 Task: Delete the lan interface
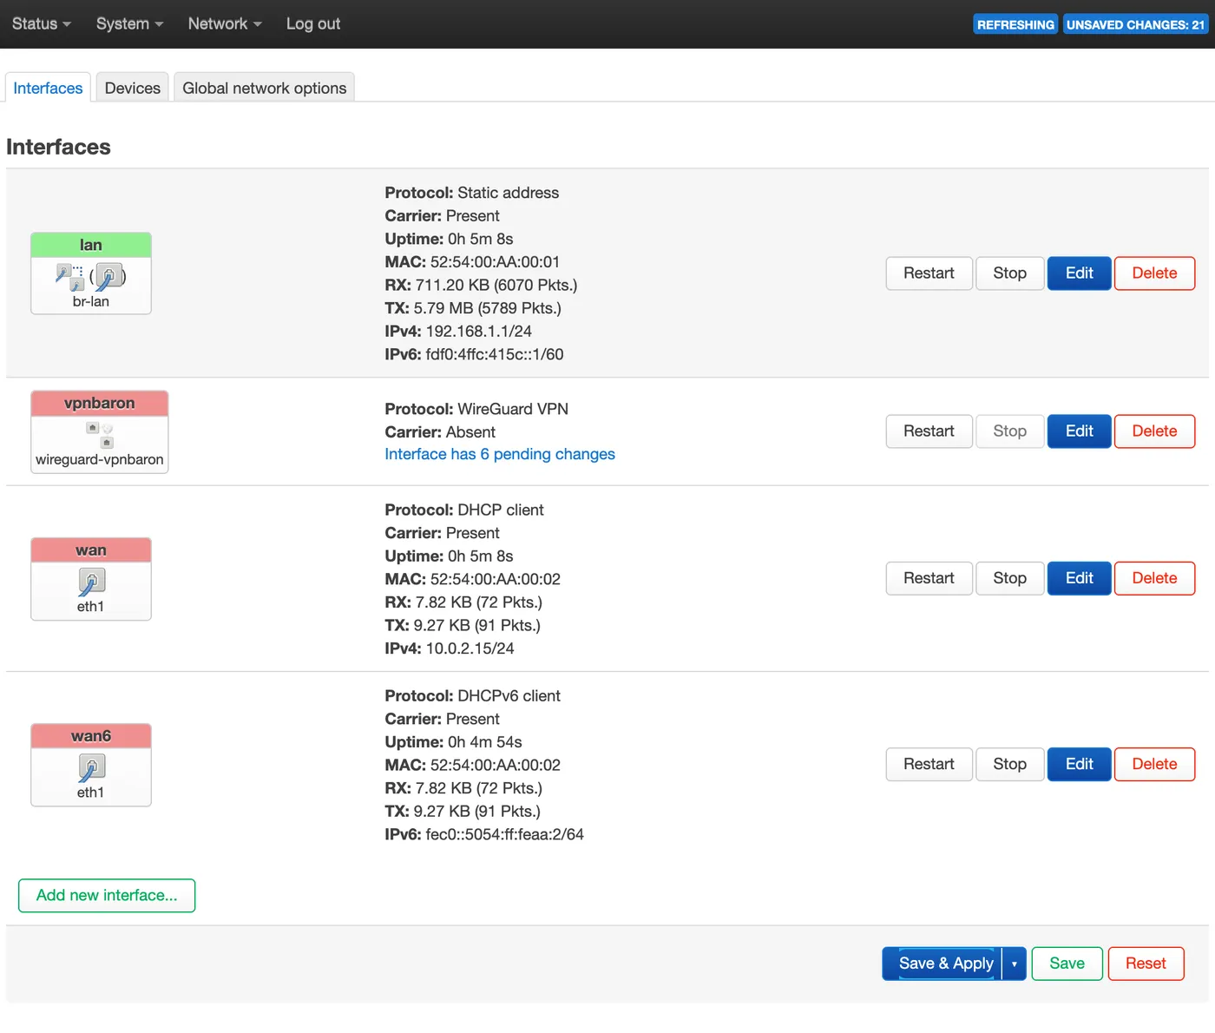pos(1155,273)
